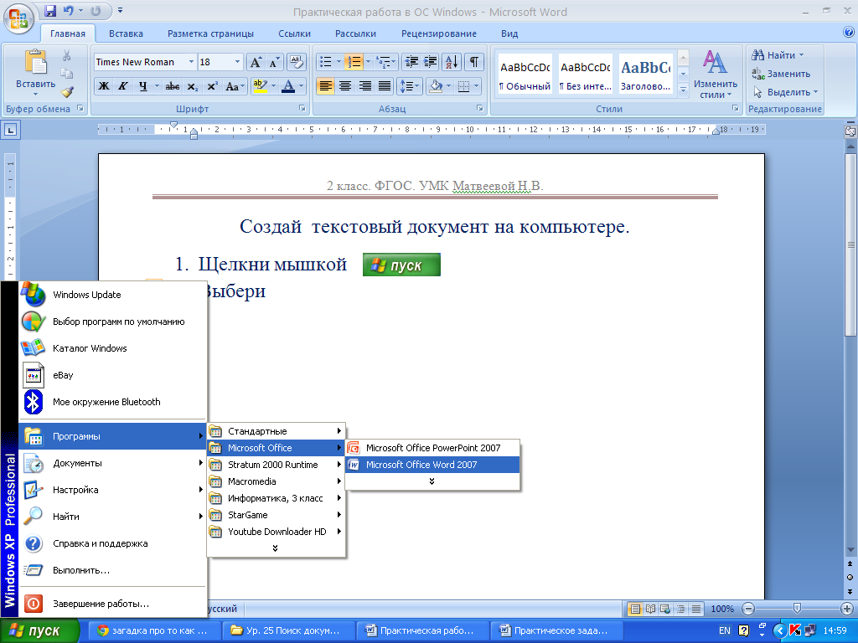Select Microsoft Office PowerPoint 2007 menu item
Viewport: 858px width, 643px height.
pyautogui.click(x=432, y=448)
